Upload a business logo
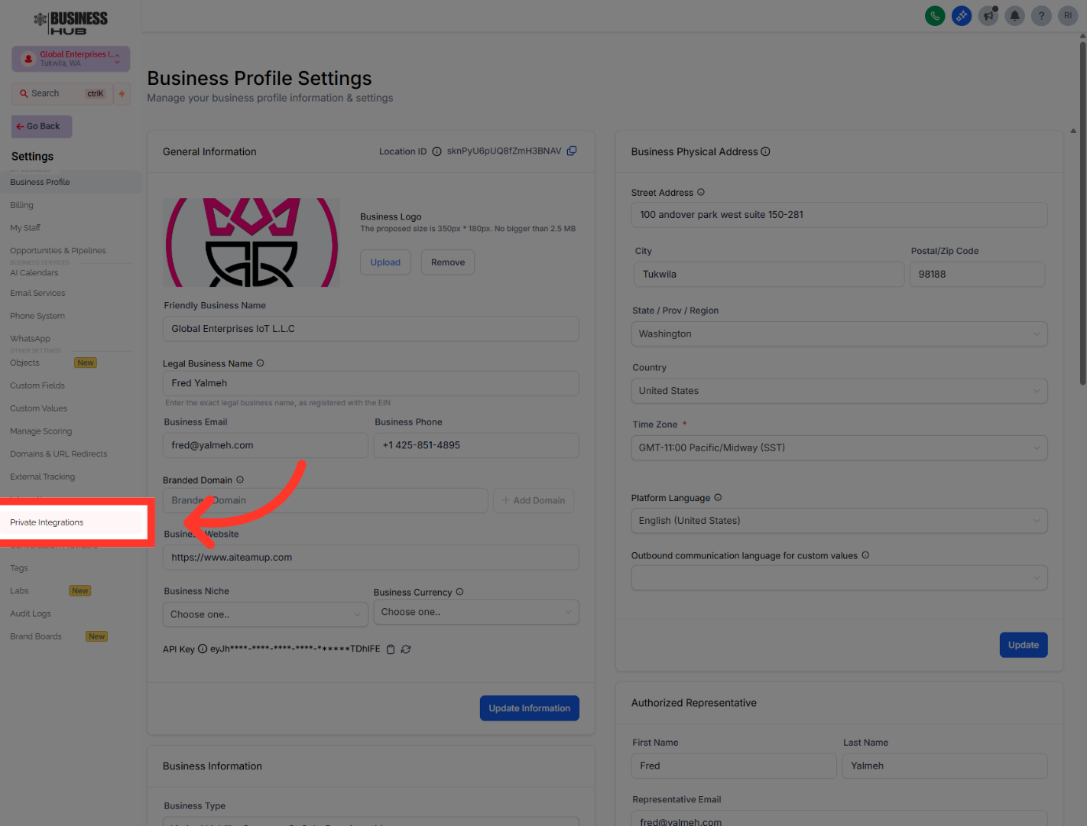This screenshot has height=826, width=1087. pyautogui.click(x=385, y=262)
